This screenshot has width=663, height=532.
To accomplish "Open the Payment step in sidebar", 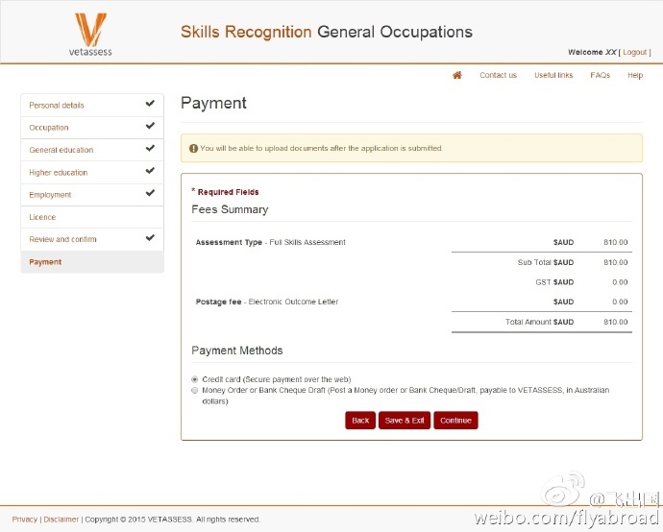I will coord(45,262).
